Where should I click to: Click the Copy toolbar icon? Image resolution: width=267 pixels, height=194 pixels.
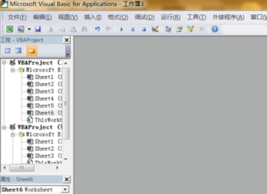[62, 29]
